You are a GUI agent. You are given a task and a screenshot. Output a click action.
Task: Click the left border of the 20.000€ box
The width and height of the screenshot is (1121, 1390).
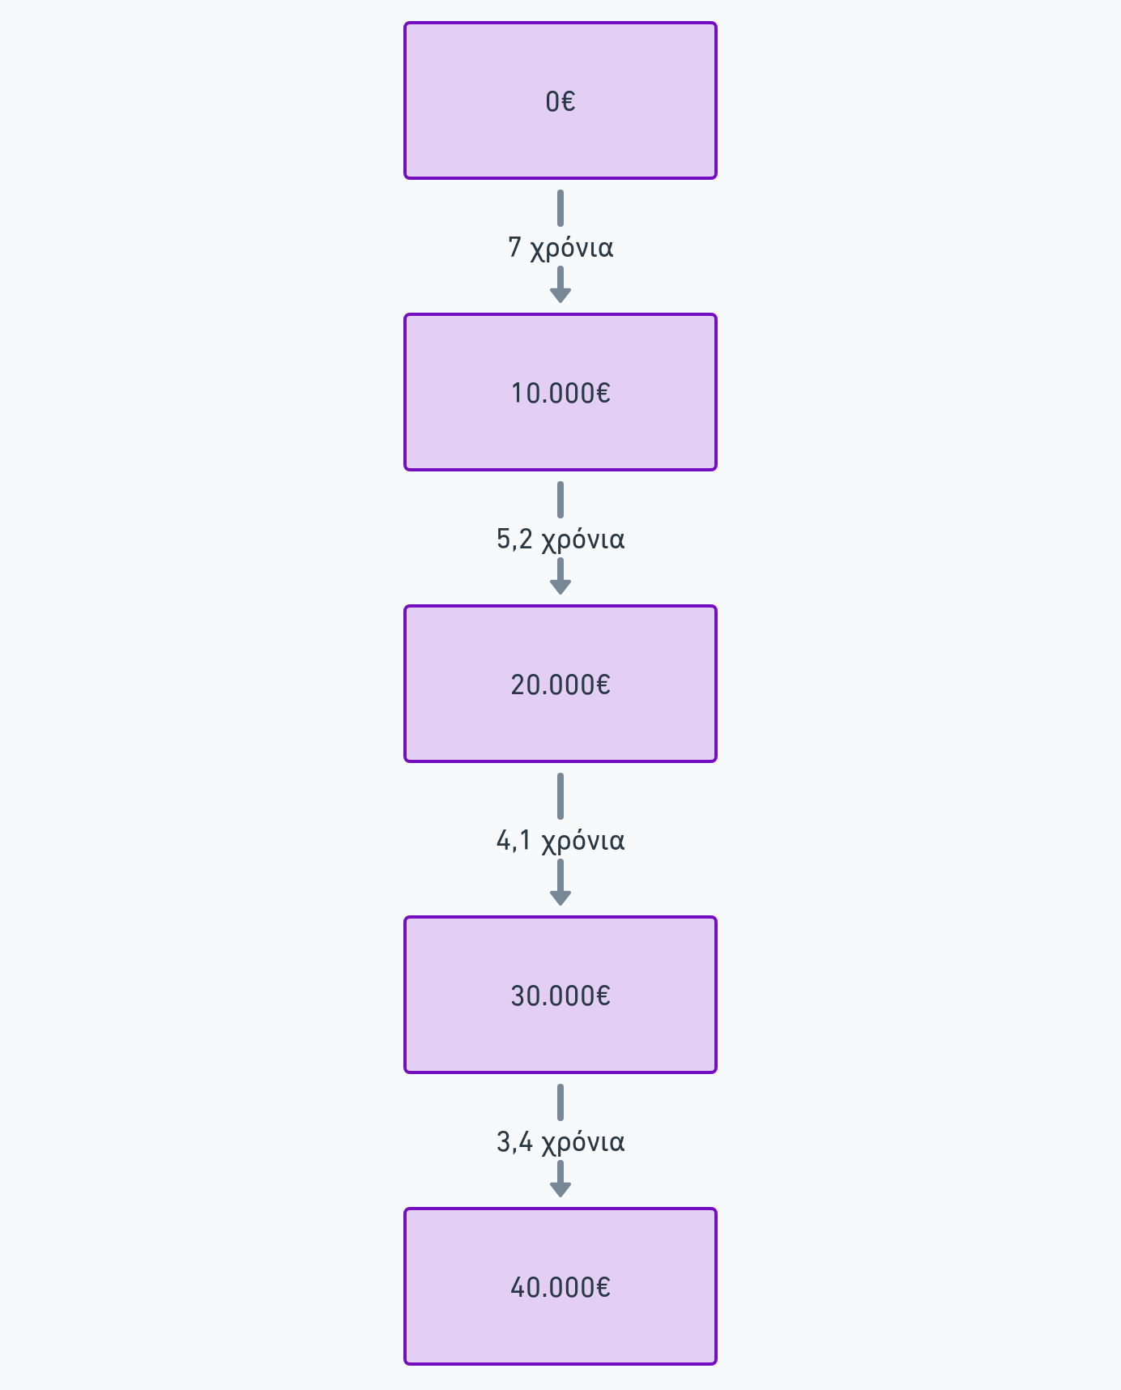point(406,684)
